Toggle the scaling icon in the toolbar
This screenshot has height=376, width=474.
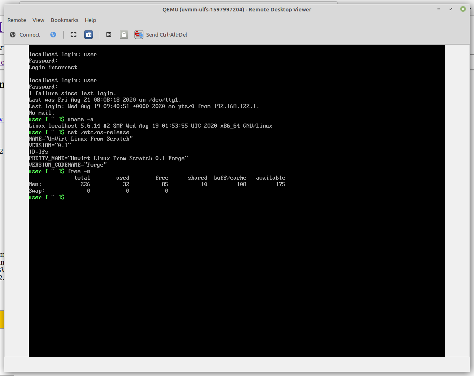109,35
